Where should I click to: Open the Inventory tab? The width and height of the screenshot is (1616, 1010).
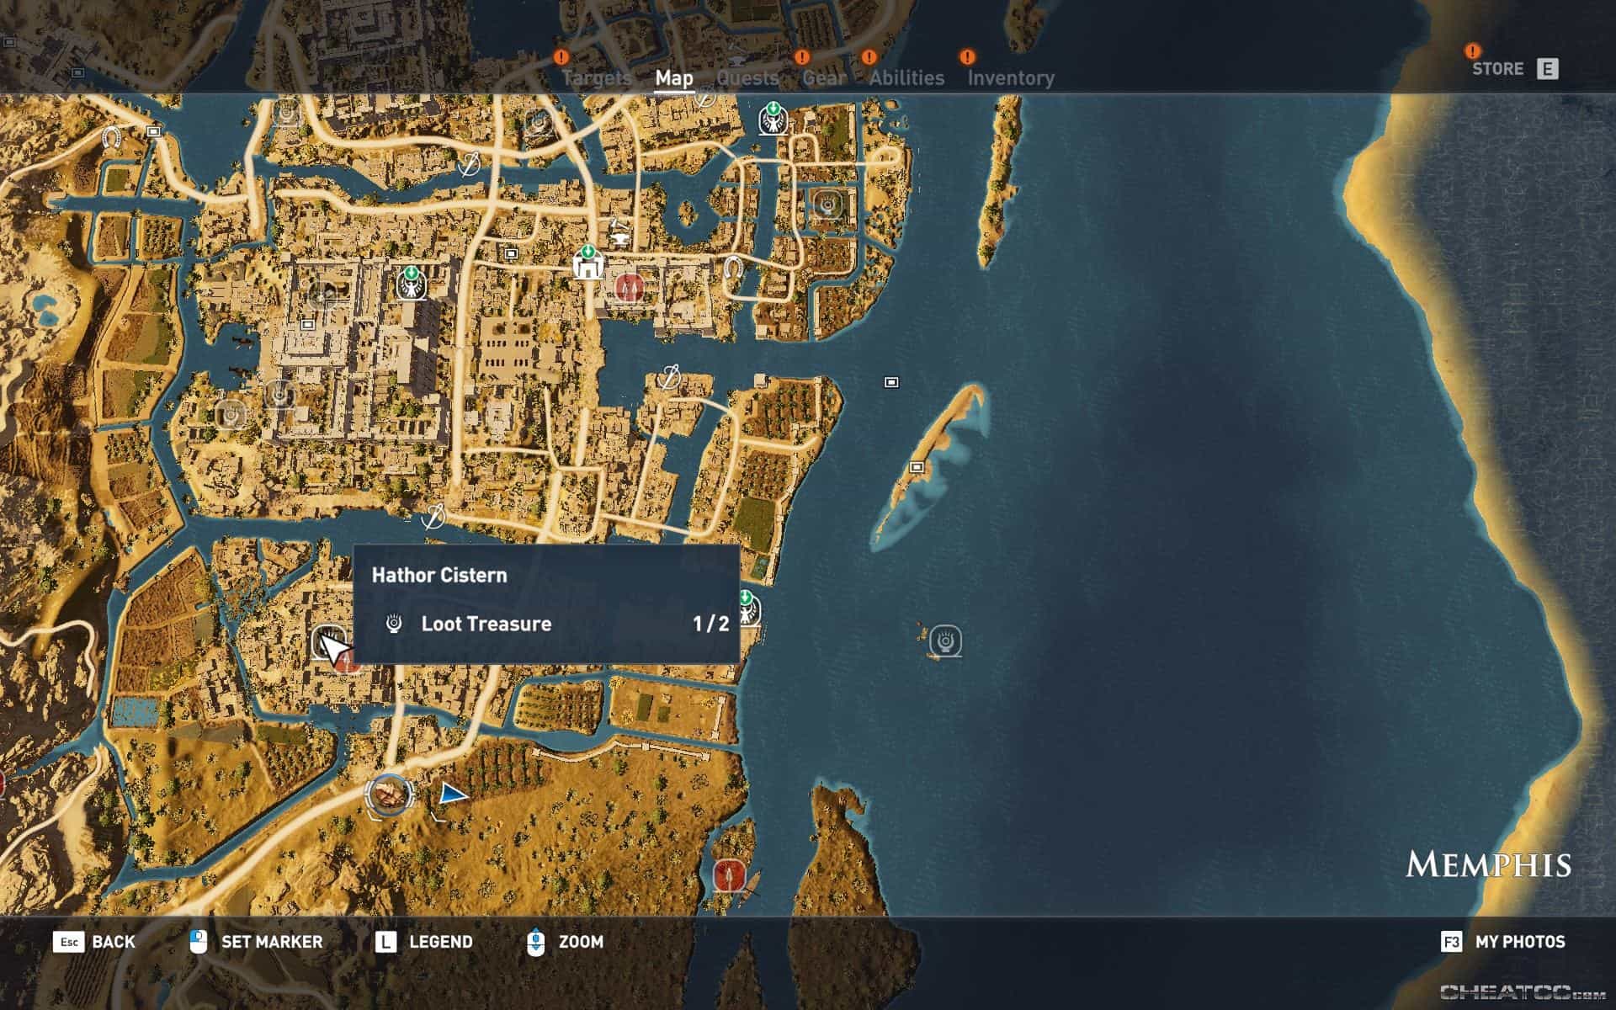(x=1011, y=78)
